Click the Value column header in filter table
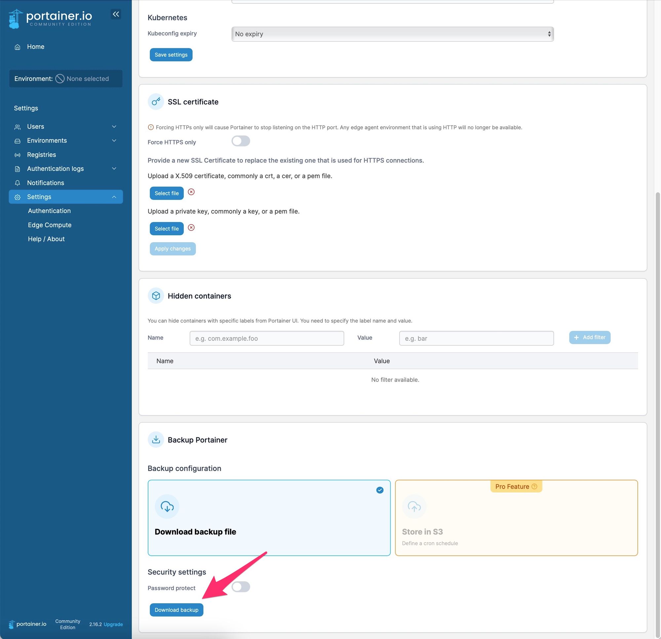 382,361
